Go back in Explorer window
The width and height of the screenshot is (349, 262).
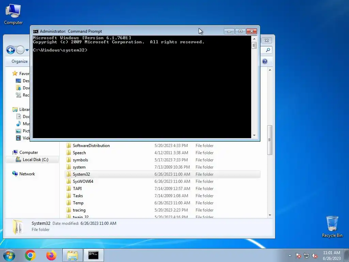11,50
